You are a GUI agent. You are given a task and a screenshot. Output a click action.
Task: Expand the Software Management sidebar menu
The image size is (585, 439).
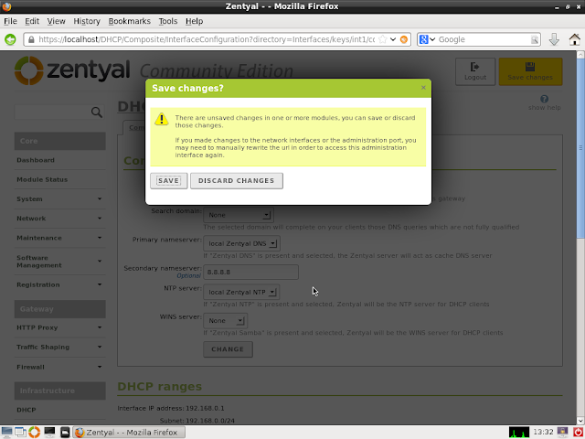(59, 262)
